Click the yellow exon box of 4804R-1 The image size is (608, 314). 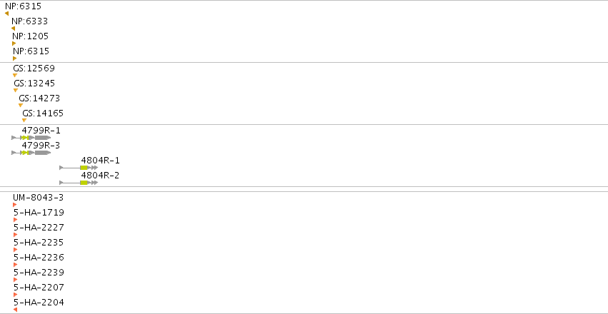click(84, 168)
